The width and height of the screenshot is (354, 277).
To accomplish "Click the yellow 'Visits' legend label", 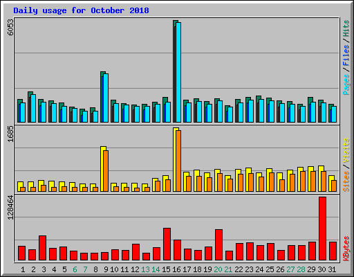I will [x=346, y=150].
